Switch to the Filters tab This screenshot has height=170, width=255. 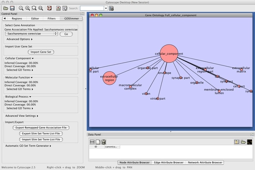pos(52,18)
